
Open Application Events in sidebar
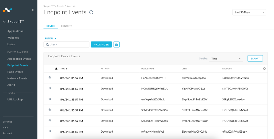click(x=19, y=59)
